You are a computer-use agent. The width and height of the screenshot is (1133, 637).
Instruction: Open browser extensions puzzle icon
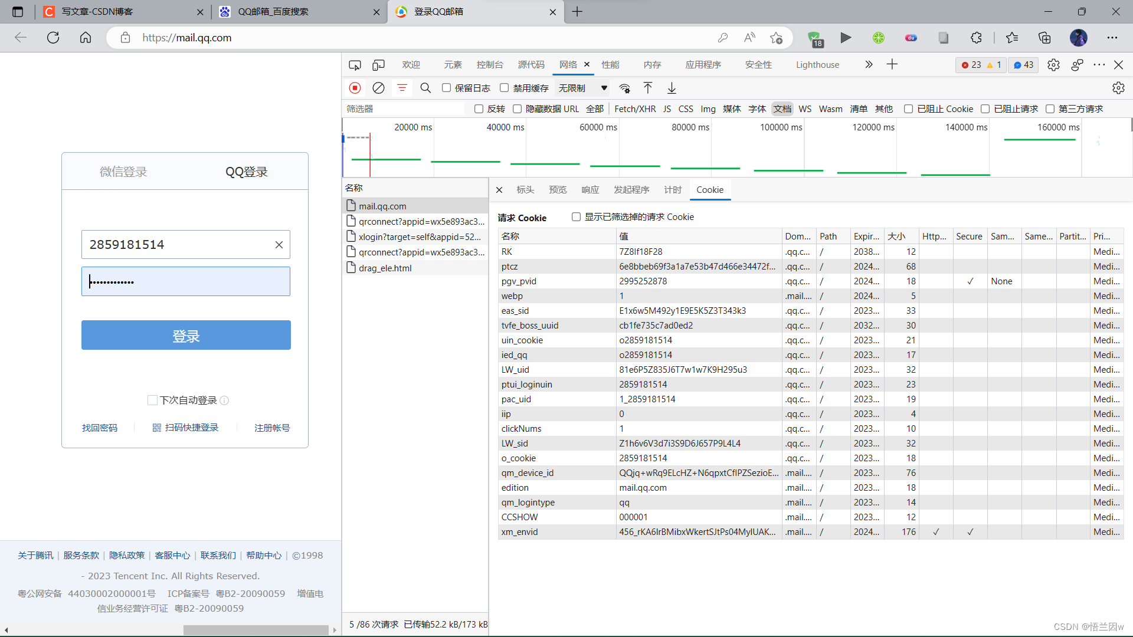[976, 38]
